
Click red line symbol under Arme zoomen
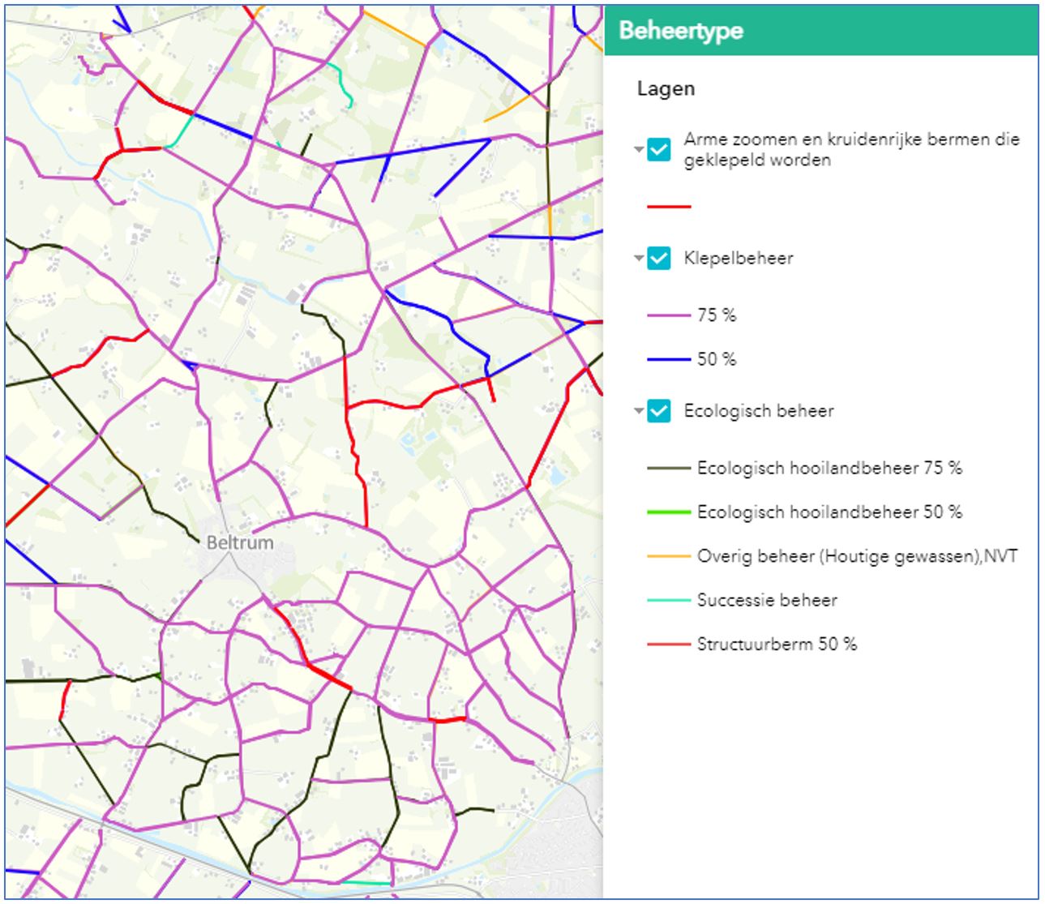[669, 207]
